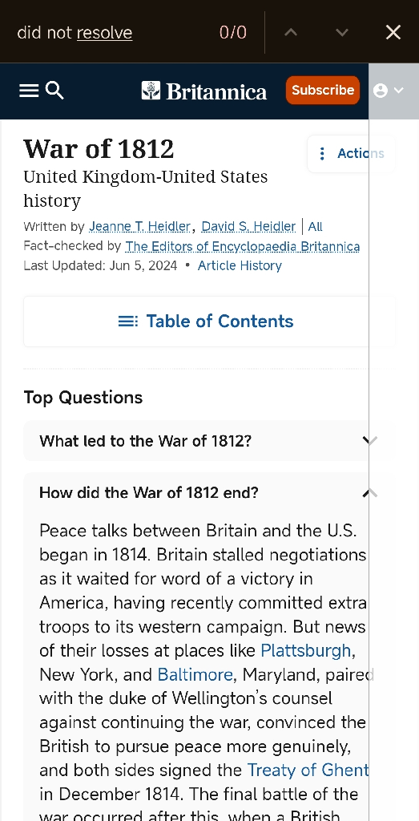Click the magnifier search icon
419x821 pixels.
coord(54,91)
